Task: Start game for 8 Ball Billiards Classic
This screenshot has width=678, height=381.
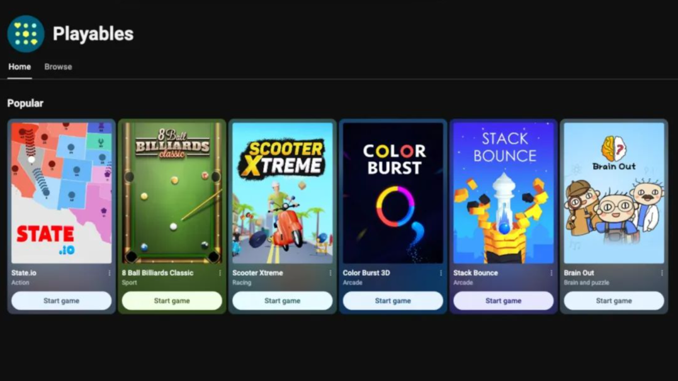Action: point(172,300)
